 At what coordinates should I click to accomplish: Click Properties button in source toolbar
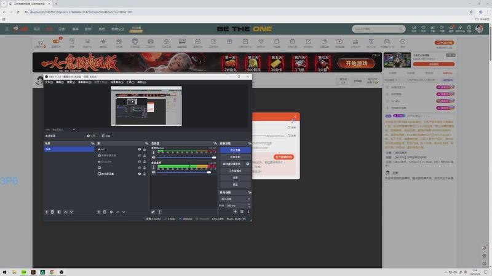click(91, 136)
